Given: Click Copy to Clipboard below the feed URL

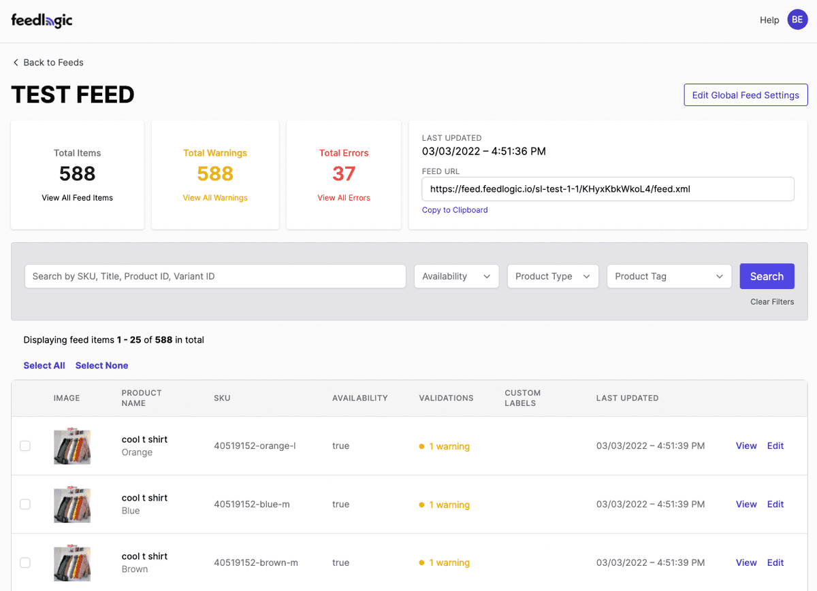Looking at the screenshot, I should (x=454, y=209).
